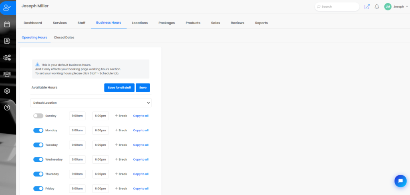410x195 pixels.
Task: Add a Break on Sunday
Action: pyautogui.click(x=121, y=116)
